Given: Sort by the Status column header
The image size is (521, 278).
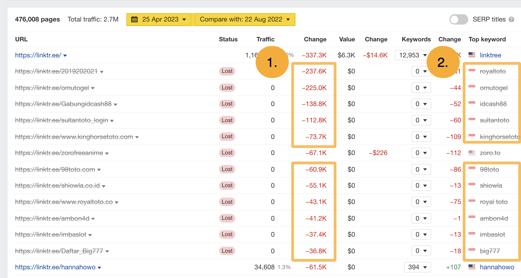Looking at the screenshot, I should [228, 39].
